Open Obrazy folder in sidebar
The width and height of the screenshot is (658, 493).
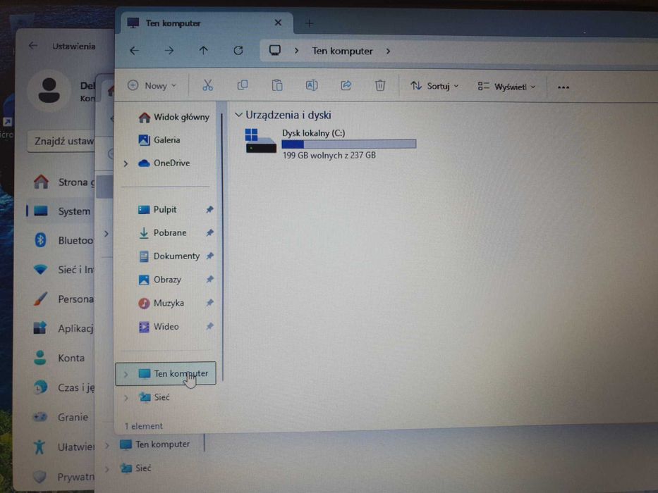160,280
